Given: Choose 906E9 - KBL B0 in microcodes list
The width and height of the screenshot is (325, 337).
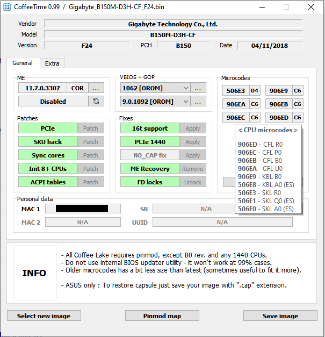Looking at the screenshot, I should tap(259, 176).
